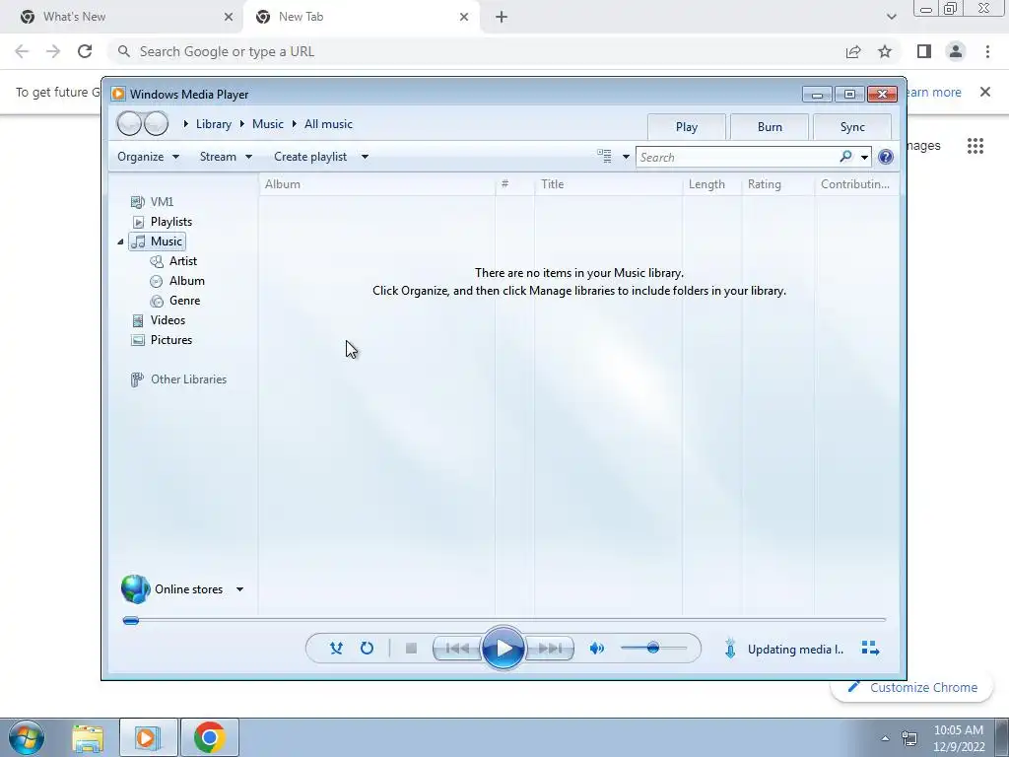This screenshot has height=757, width=1009.
Task: Click the magnifier search icon
Action: pos(845,157)
